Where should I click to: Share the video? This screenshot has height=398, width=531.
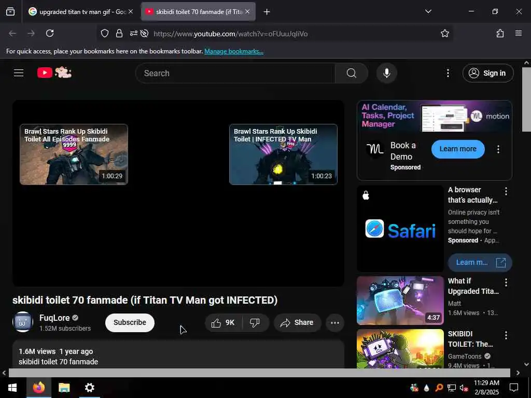point(297,323)
